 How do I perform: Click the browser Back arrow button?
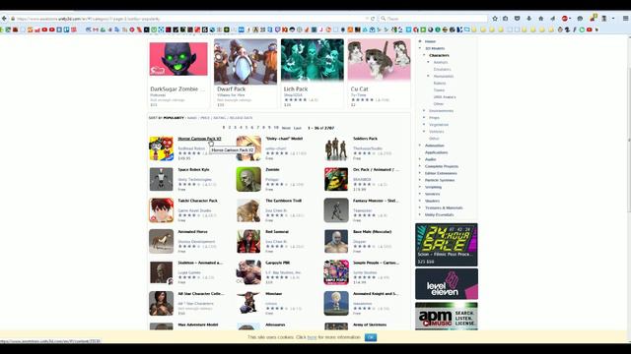(4, 19)
